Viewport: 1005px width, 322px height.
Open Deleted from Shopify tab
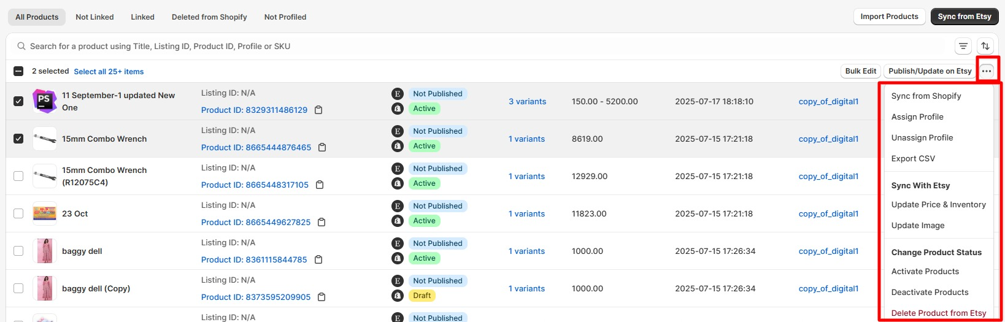click(209, 17)
